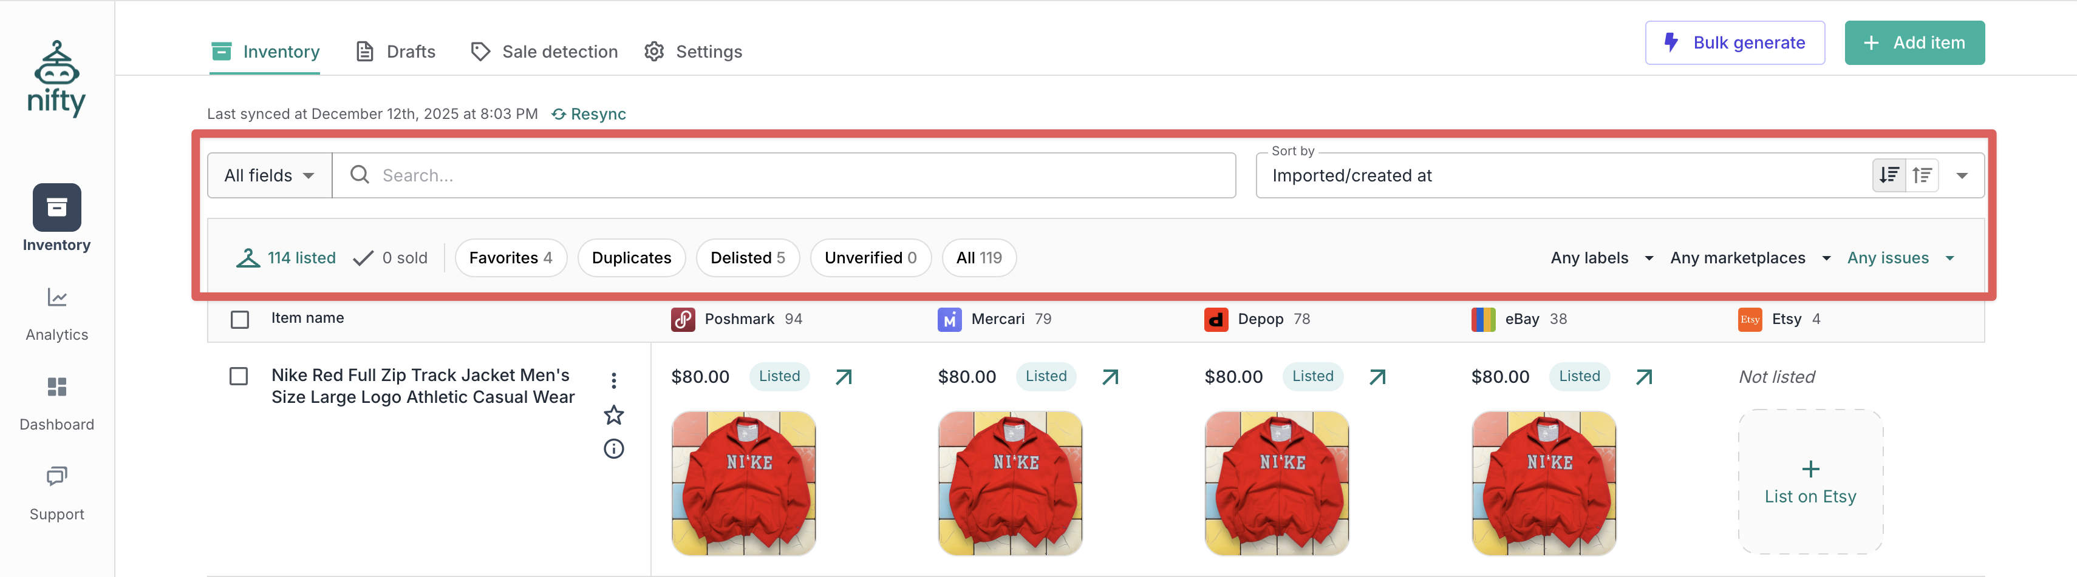Open the eBay listing external link arrow

pos(1643,376)
